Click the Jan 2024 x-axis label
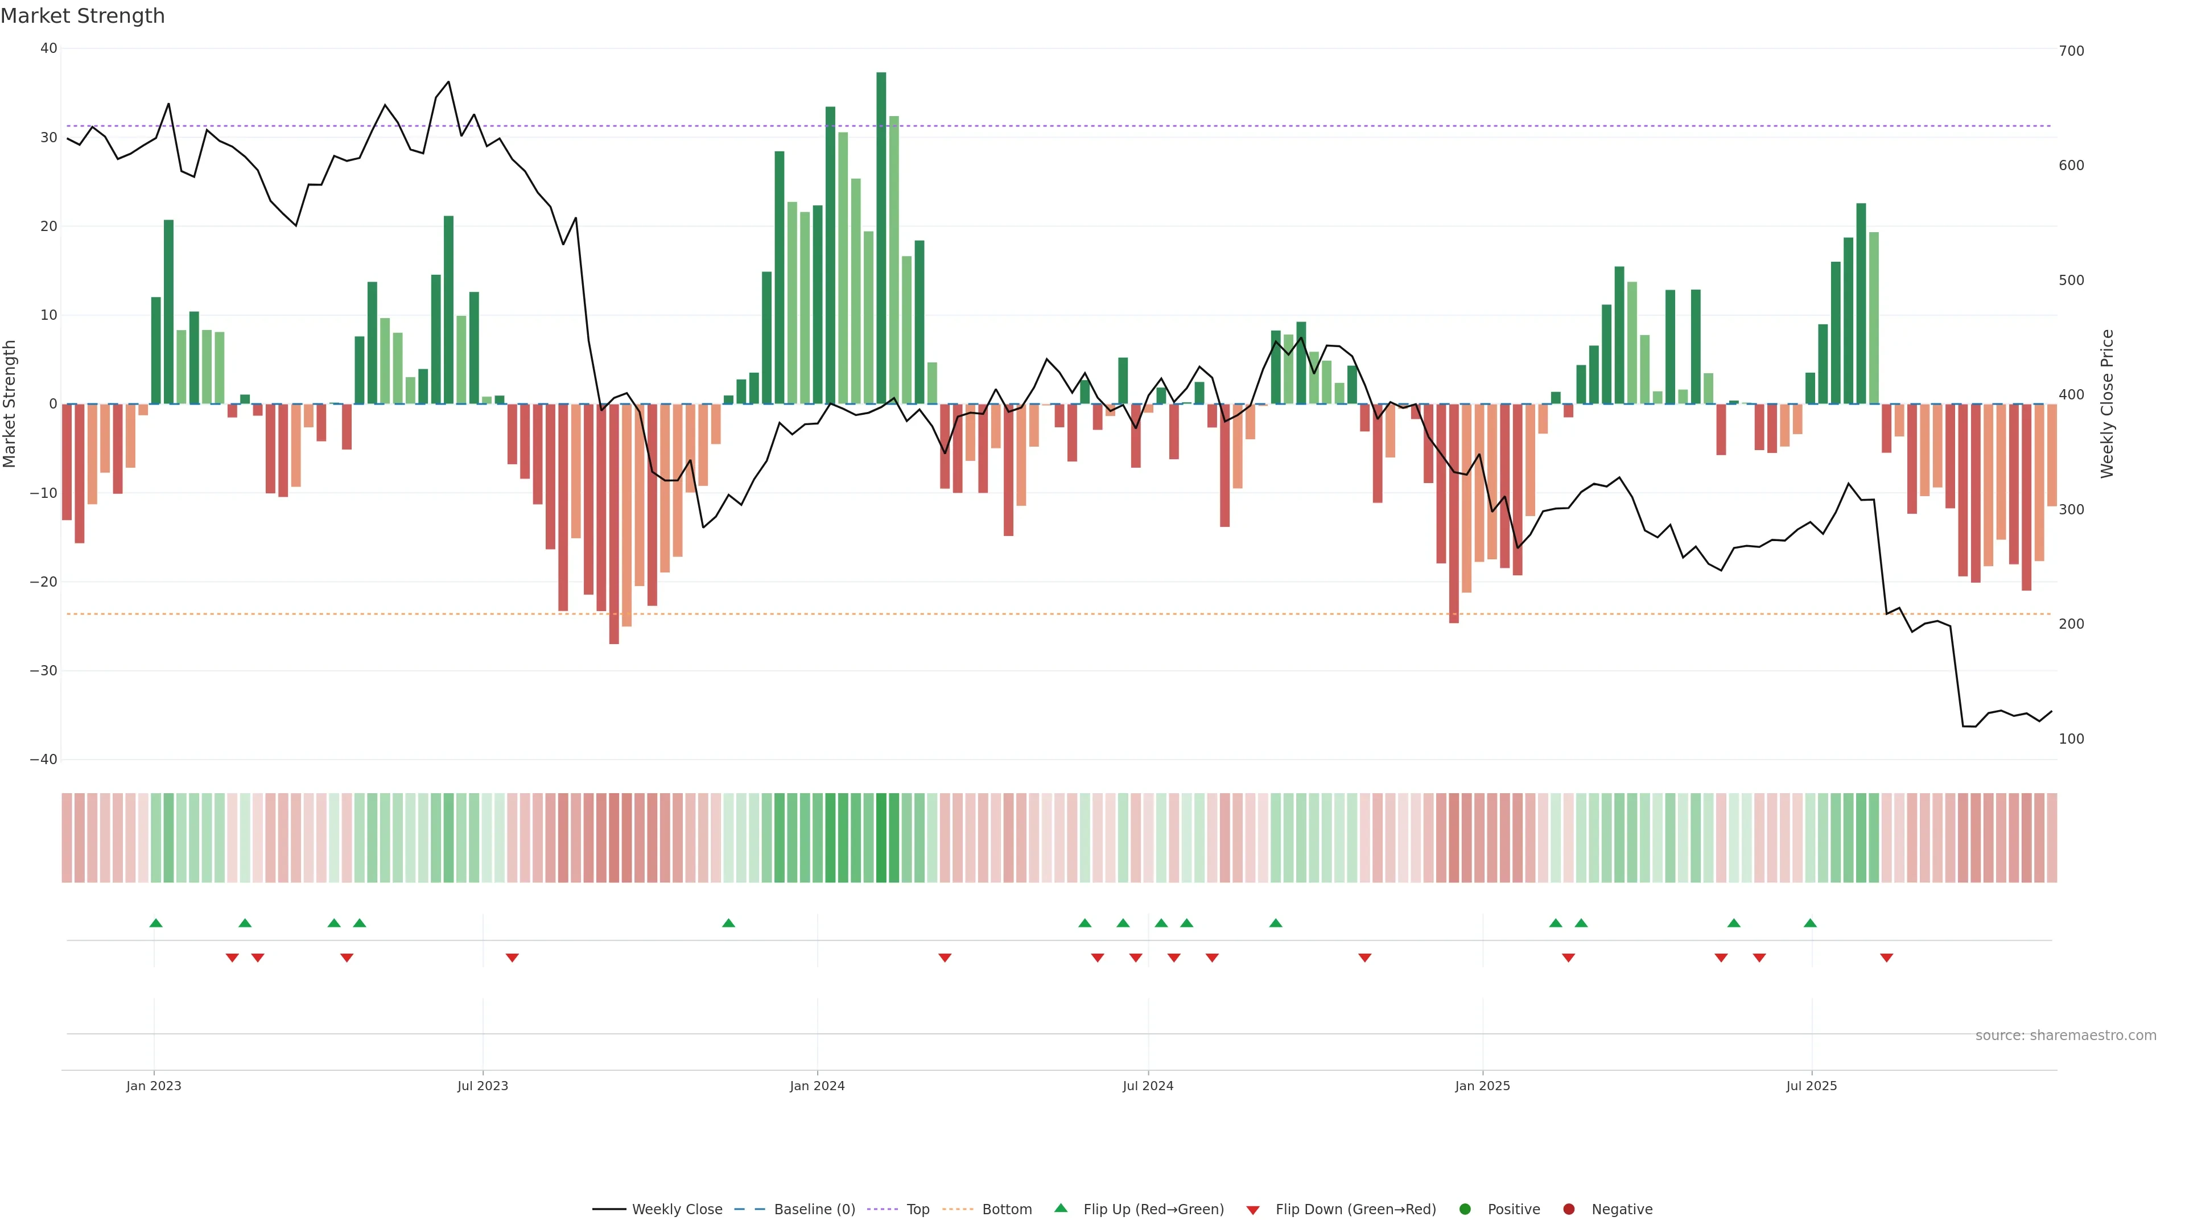The width and height of the screenshot is (2185, 1229). click(x=817, y=1086)
